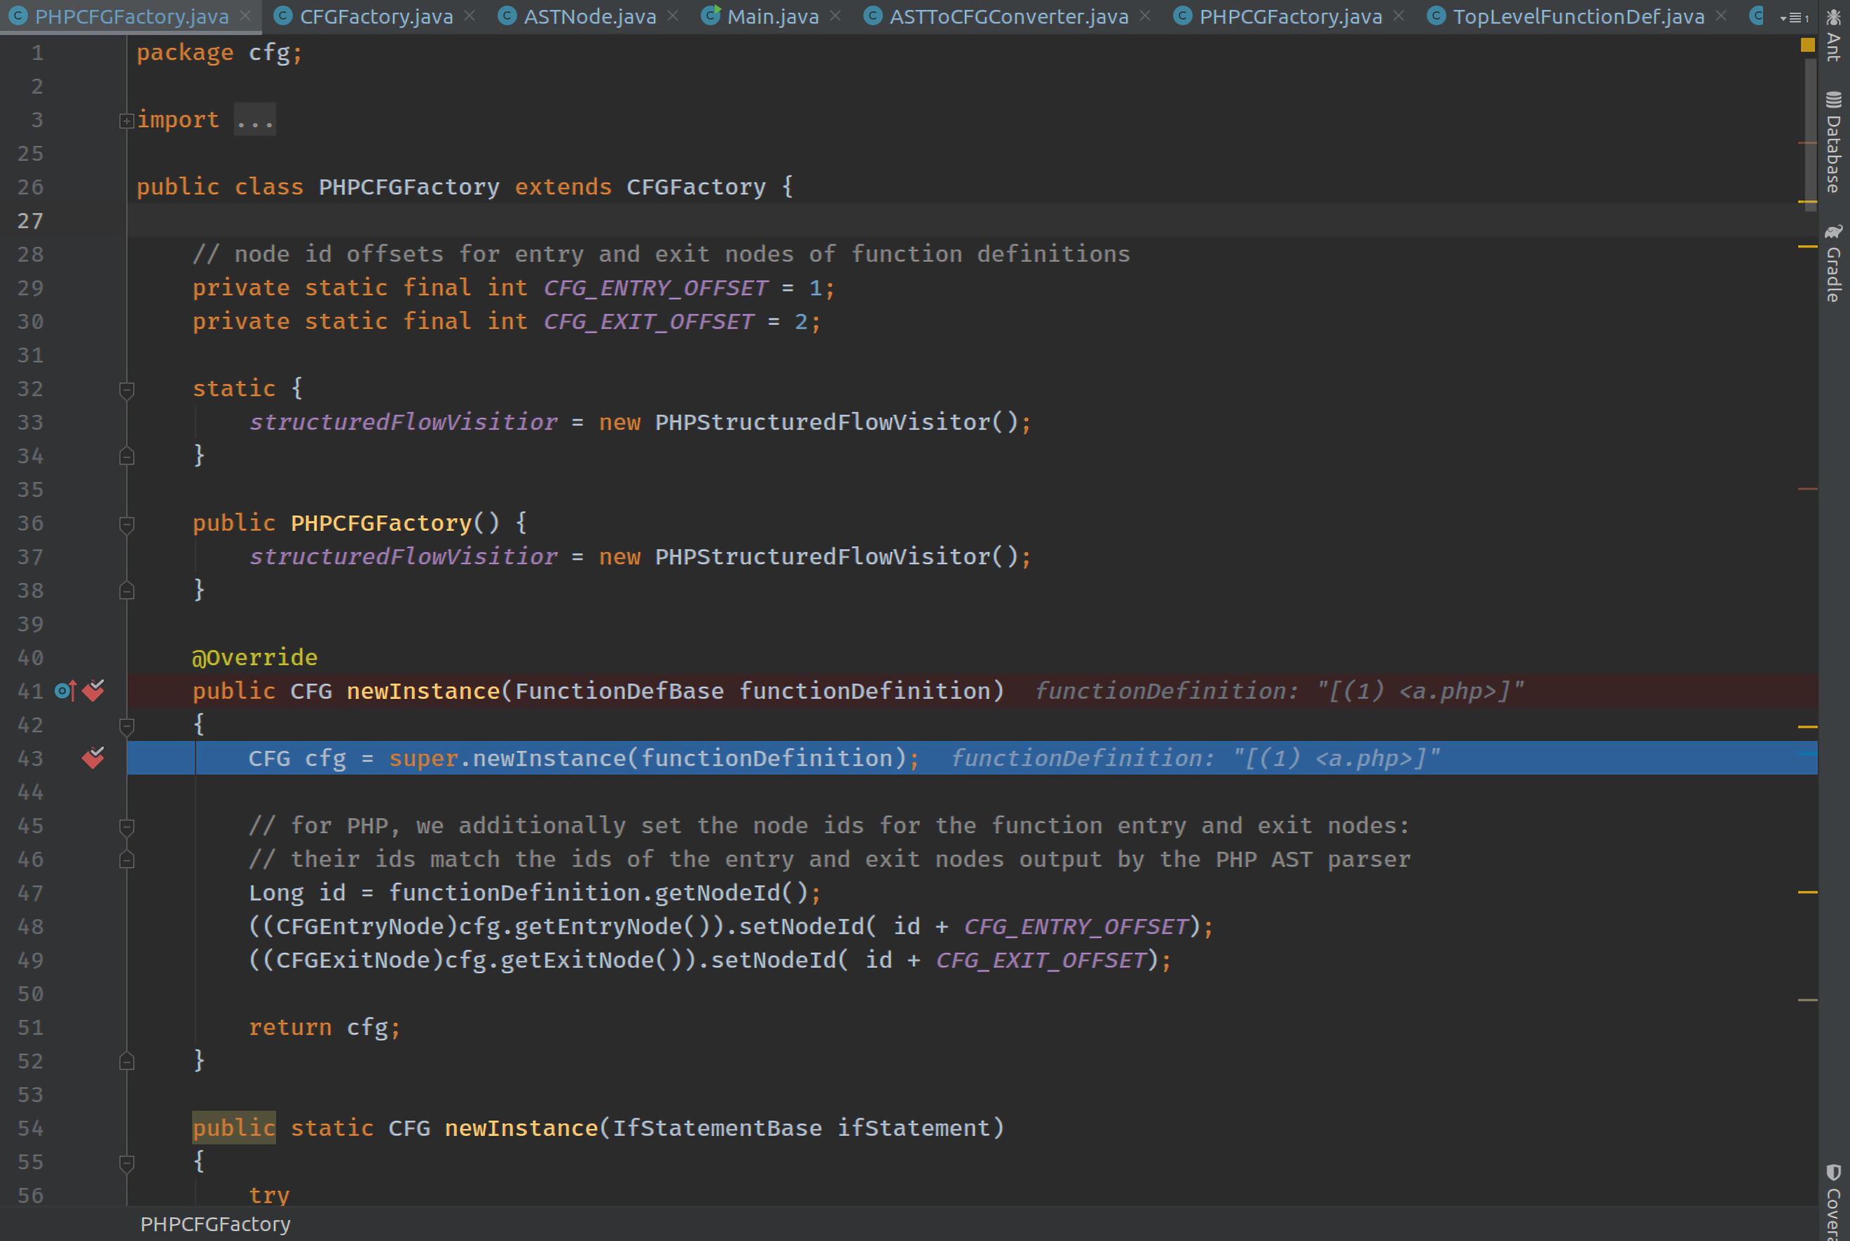Expand the folded import statements

(127, 121)
